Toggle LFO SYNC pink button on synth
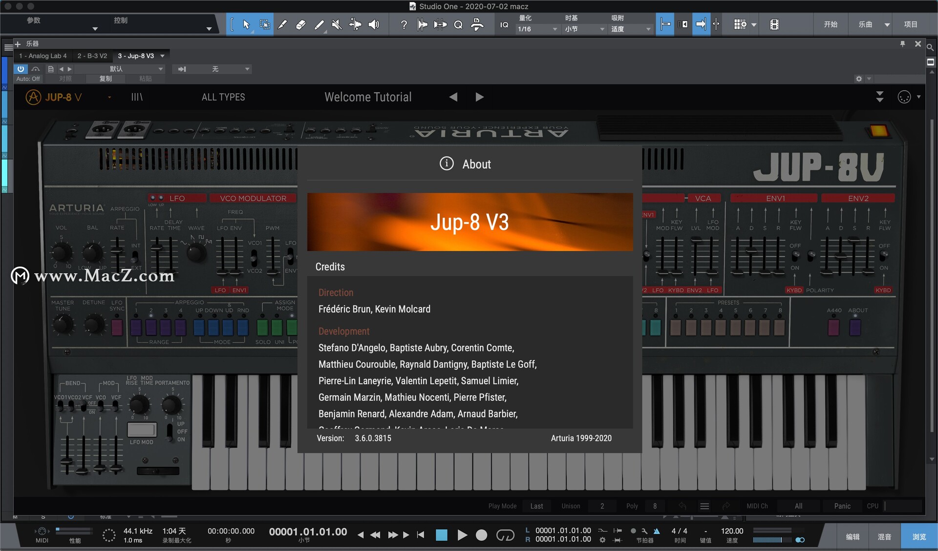This screenshot has width=938, height=551. [x=117, y=327]
